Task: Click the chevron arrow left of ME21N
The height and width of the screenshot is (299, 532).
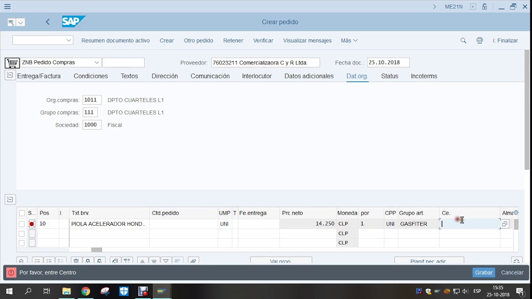Action: (434, 7)
